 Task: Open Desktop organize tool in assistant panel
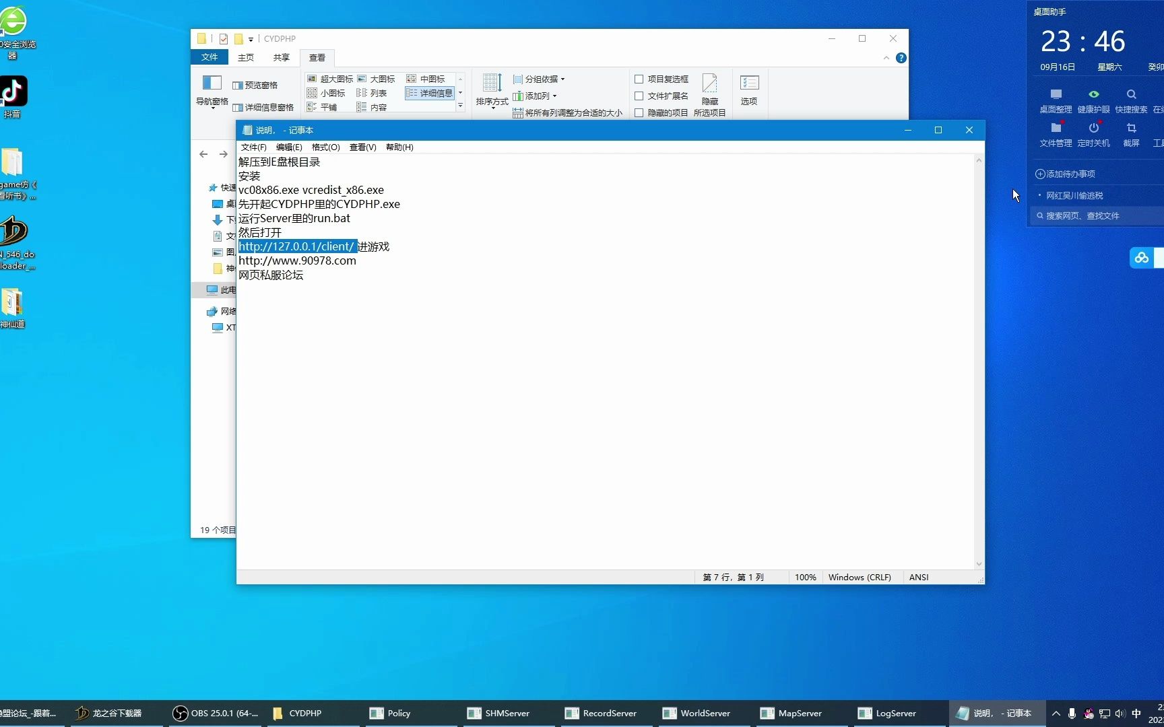pos(1056,101)
